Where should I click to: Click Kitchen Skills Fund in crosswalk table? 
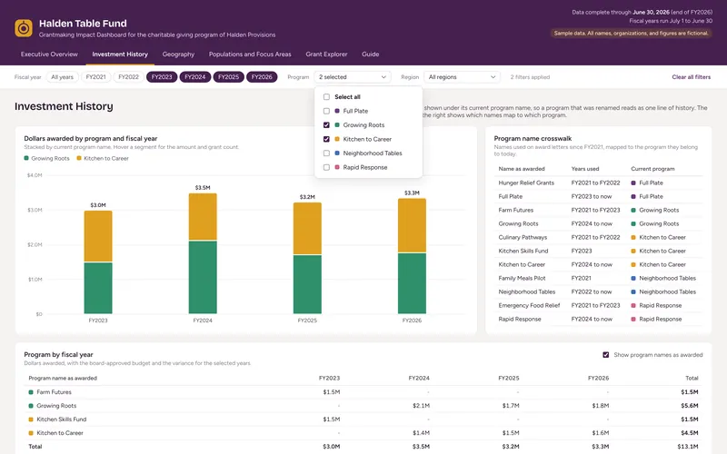(523, 252)
